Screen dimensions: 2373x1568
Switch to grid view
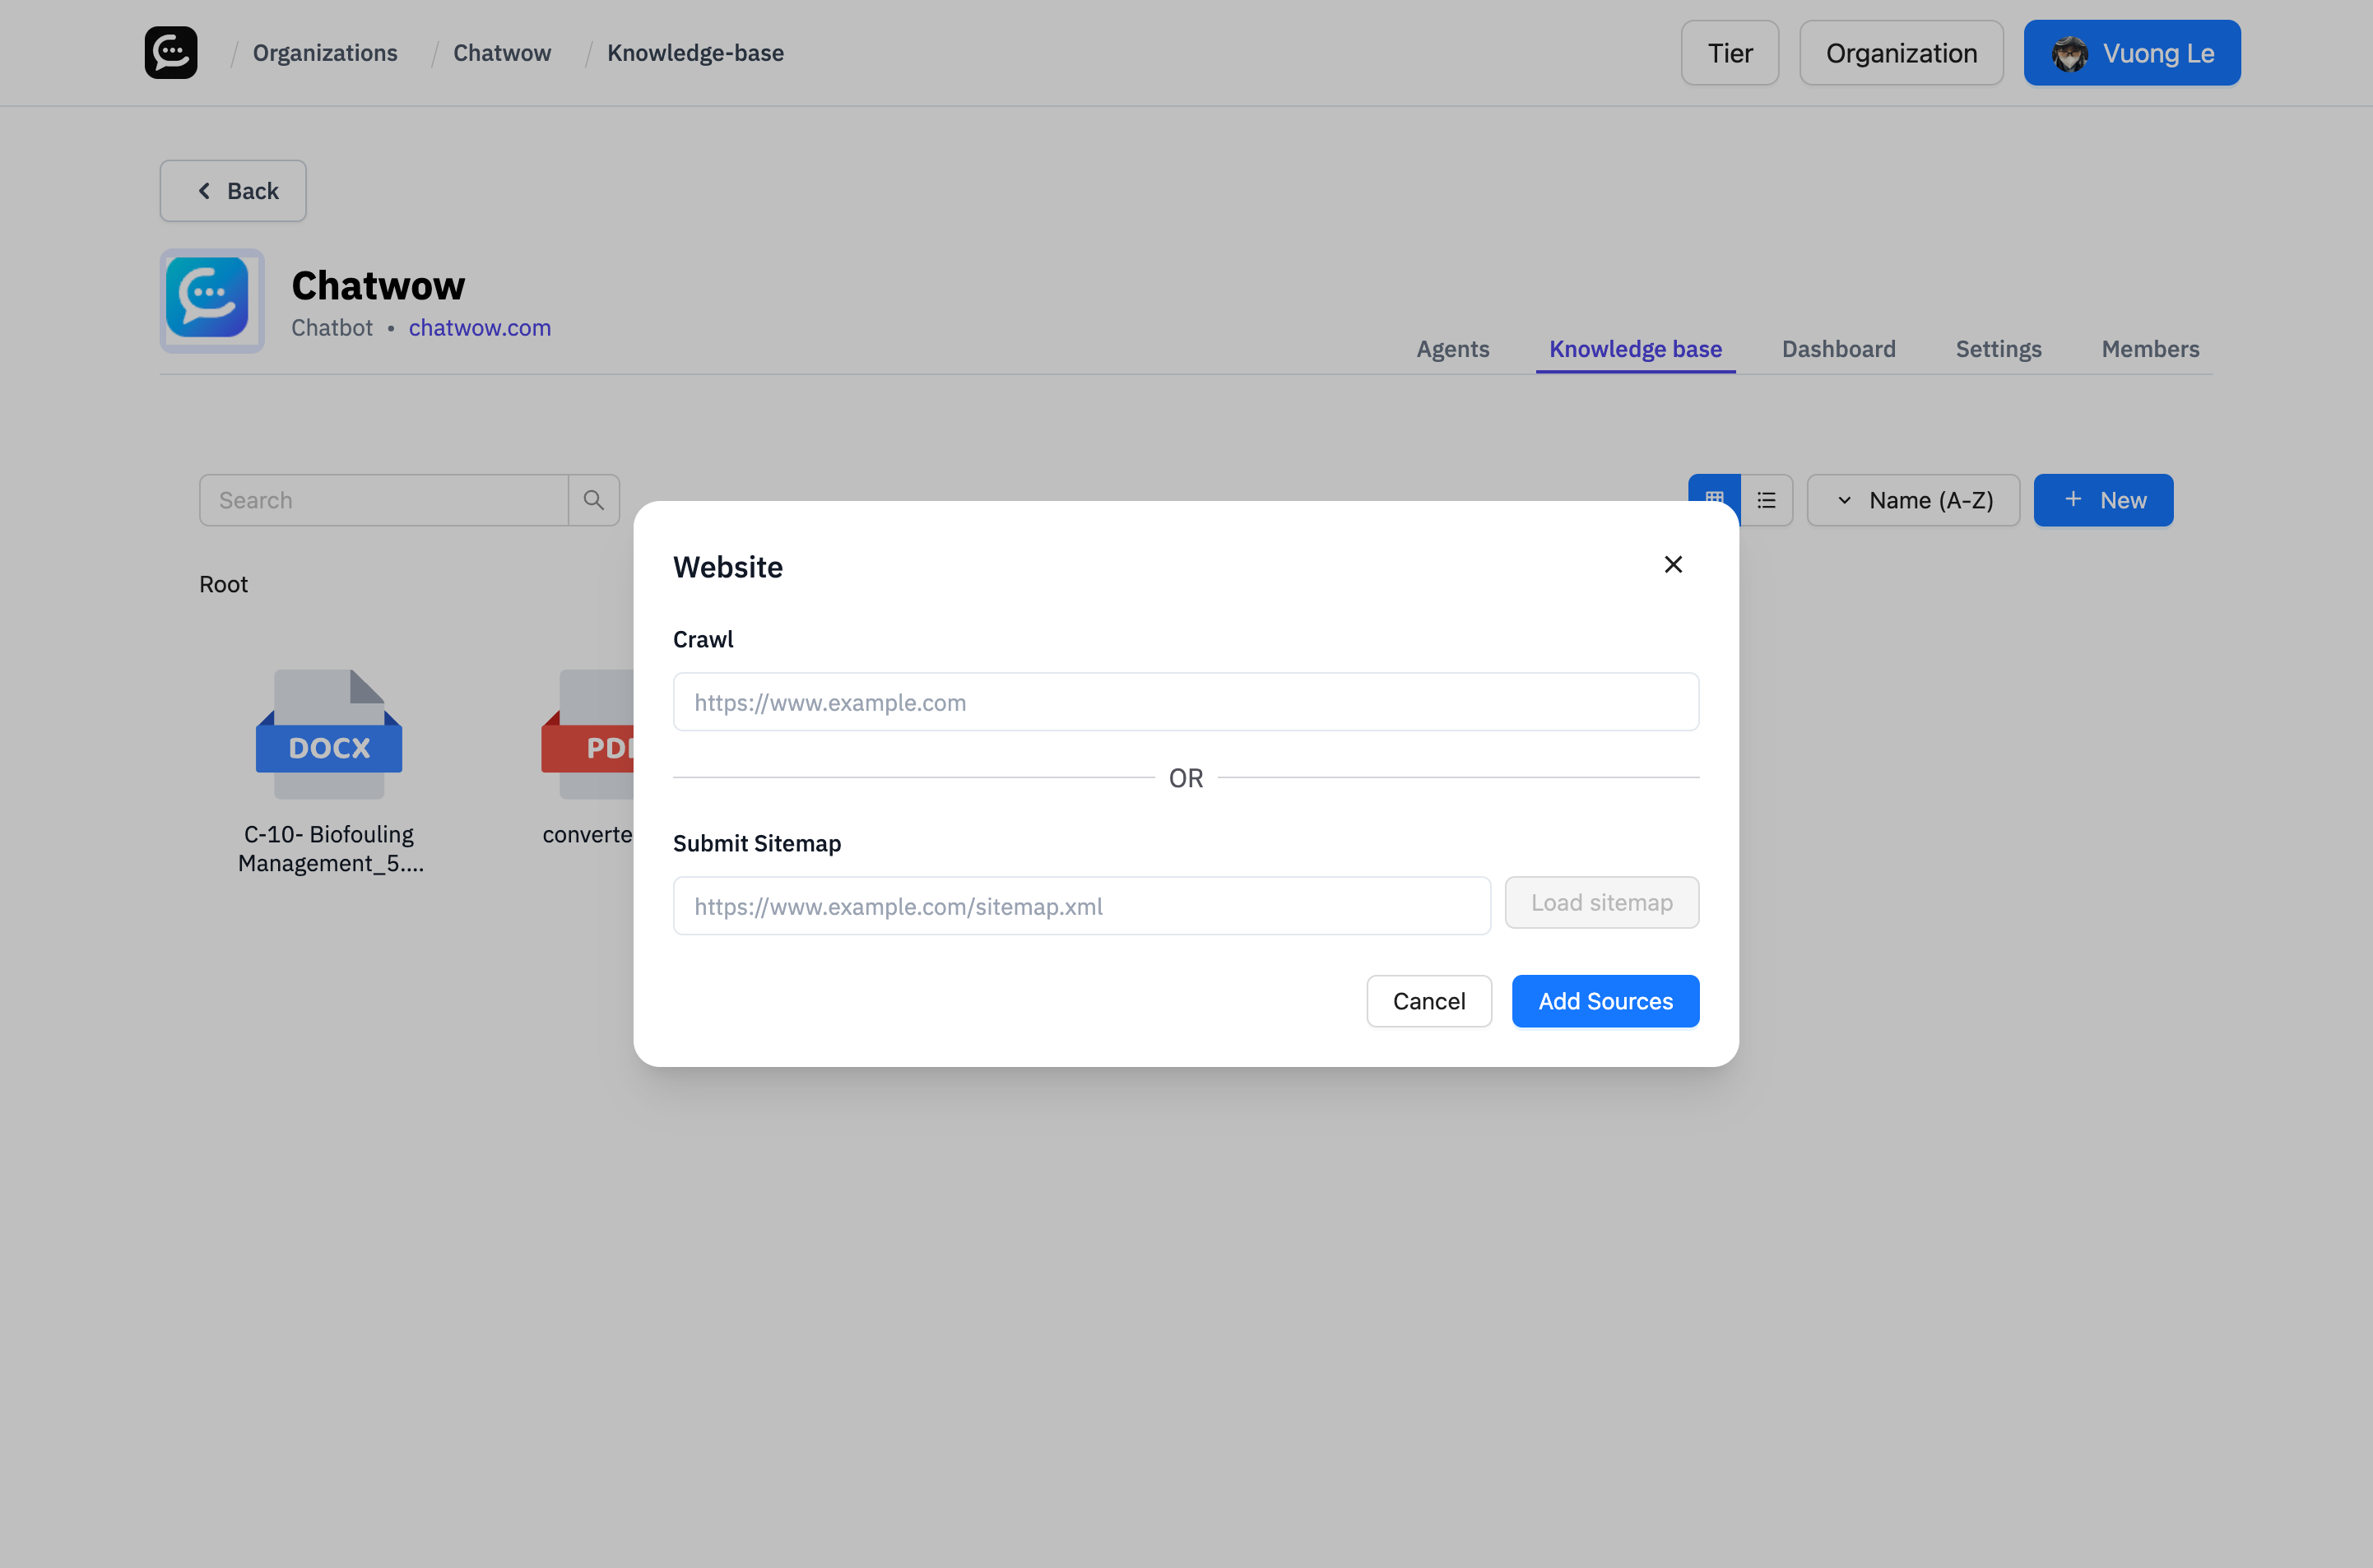[1713, 499]
